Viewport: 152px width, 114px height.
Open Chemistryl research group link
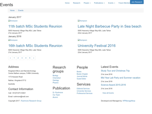57,78
